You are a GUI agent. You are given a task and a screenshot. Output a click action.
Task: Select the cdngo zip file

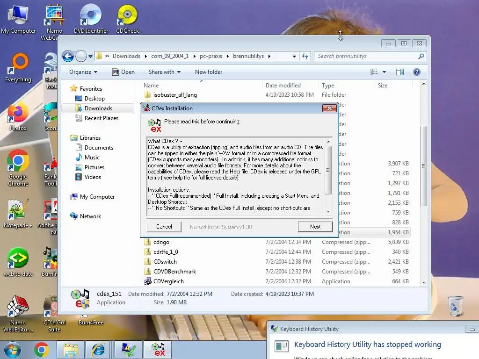click(161, 242)
